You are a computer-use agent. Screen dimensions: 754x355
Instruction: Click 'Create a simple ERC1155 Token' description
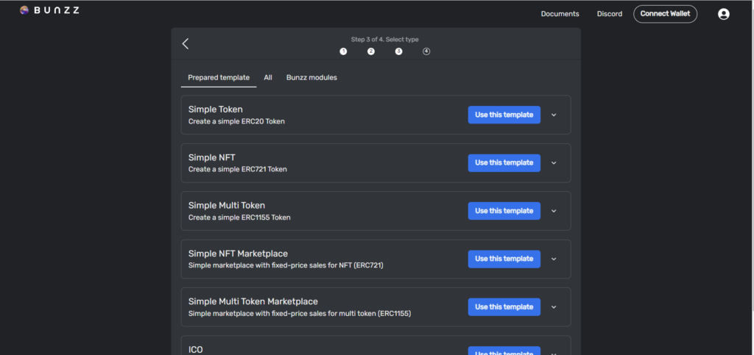(239, 218)
